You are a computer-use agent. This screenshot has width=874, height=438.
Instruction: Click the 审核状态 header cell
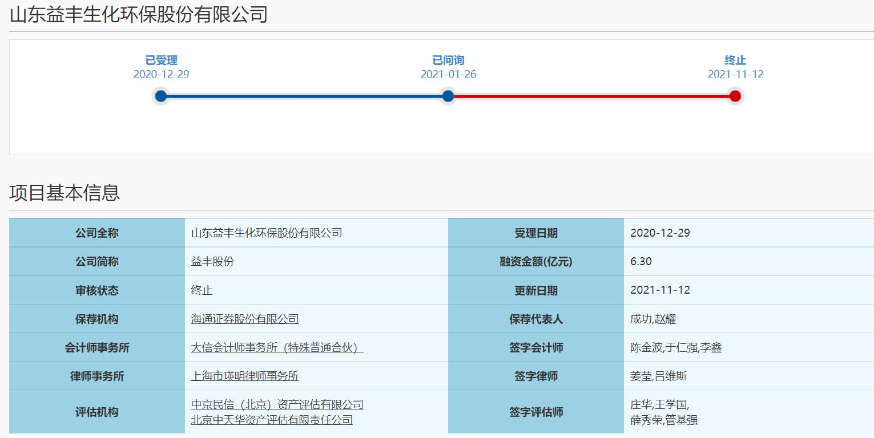(97, 290)
